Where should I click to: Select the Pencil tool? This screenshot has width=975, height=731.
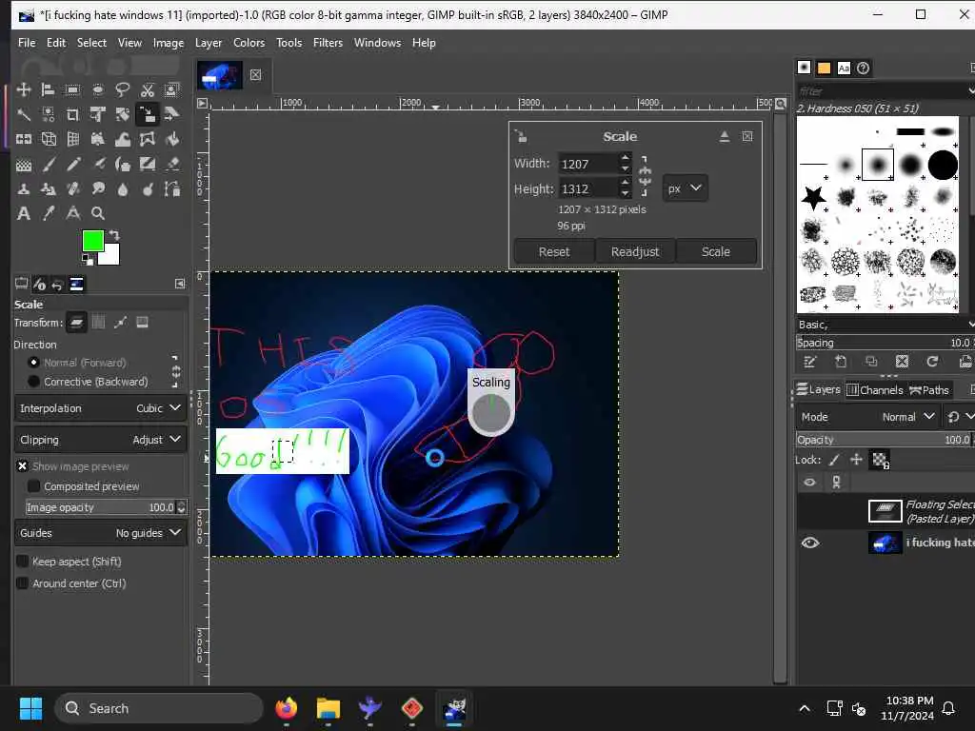[72, 164]
